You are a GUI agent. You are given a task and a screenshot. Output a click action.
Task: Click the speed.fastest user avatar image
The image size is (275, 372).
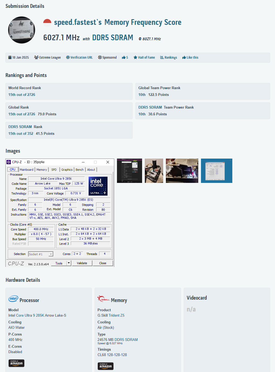[x=22, y=30]
